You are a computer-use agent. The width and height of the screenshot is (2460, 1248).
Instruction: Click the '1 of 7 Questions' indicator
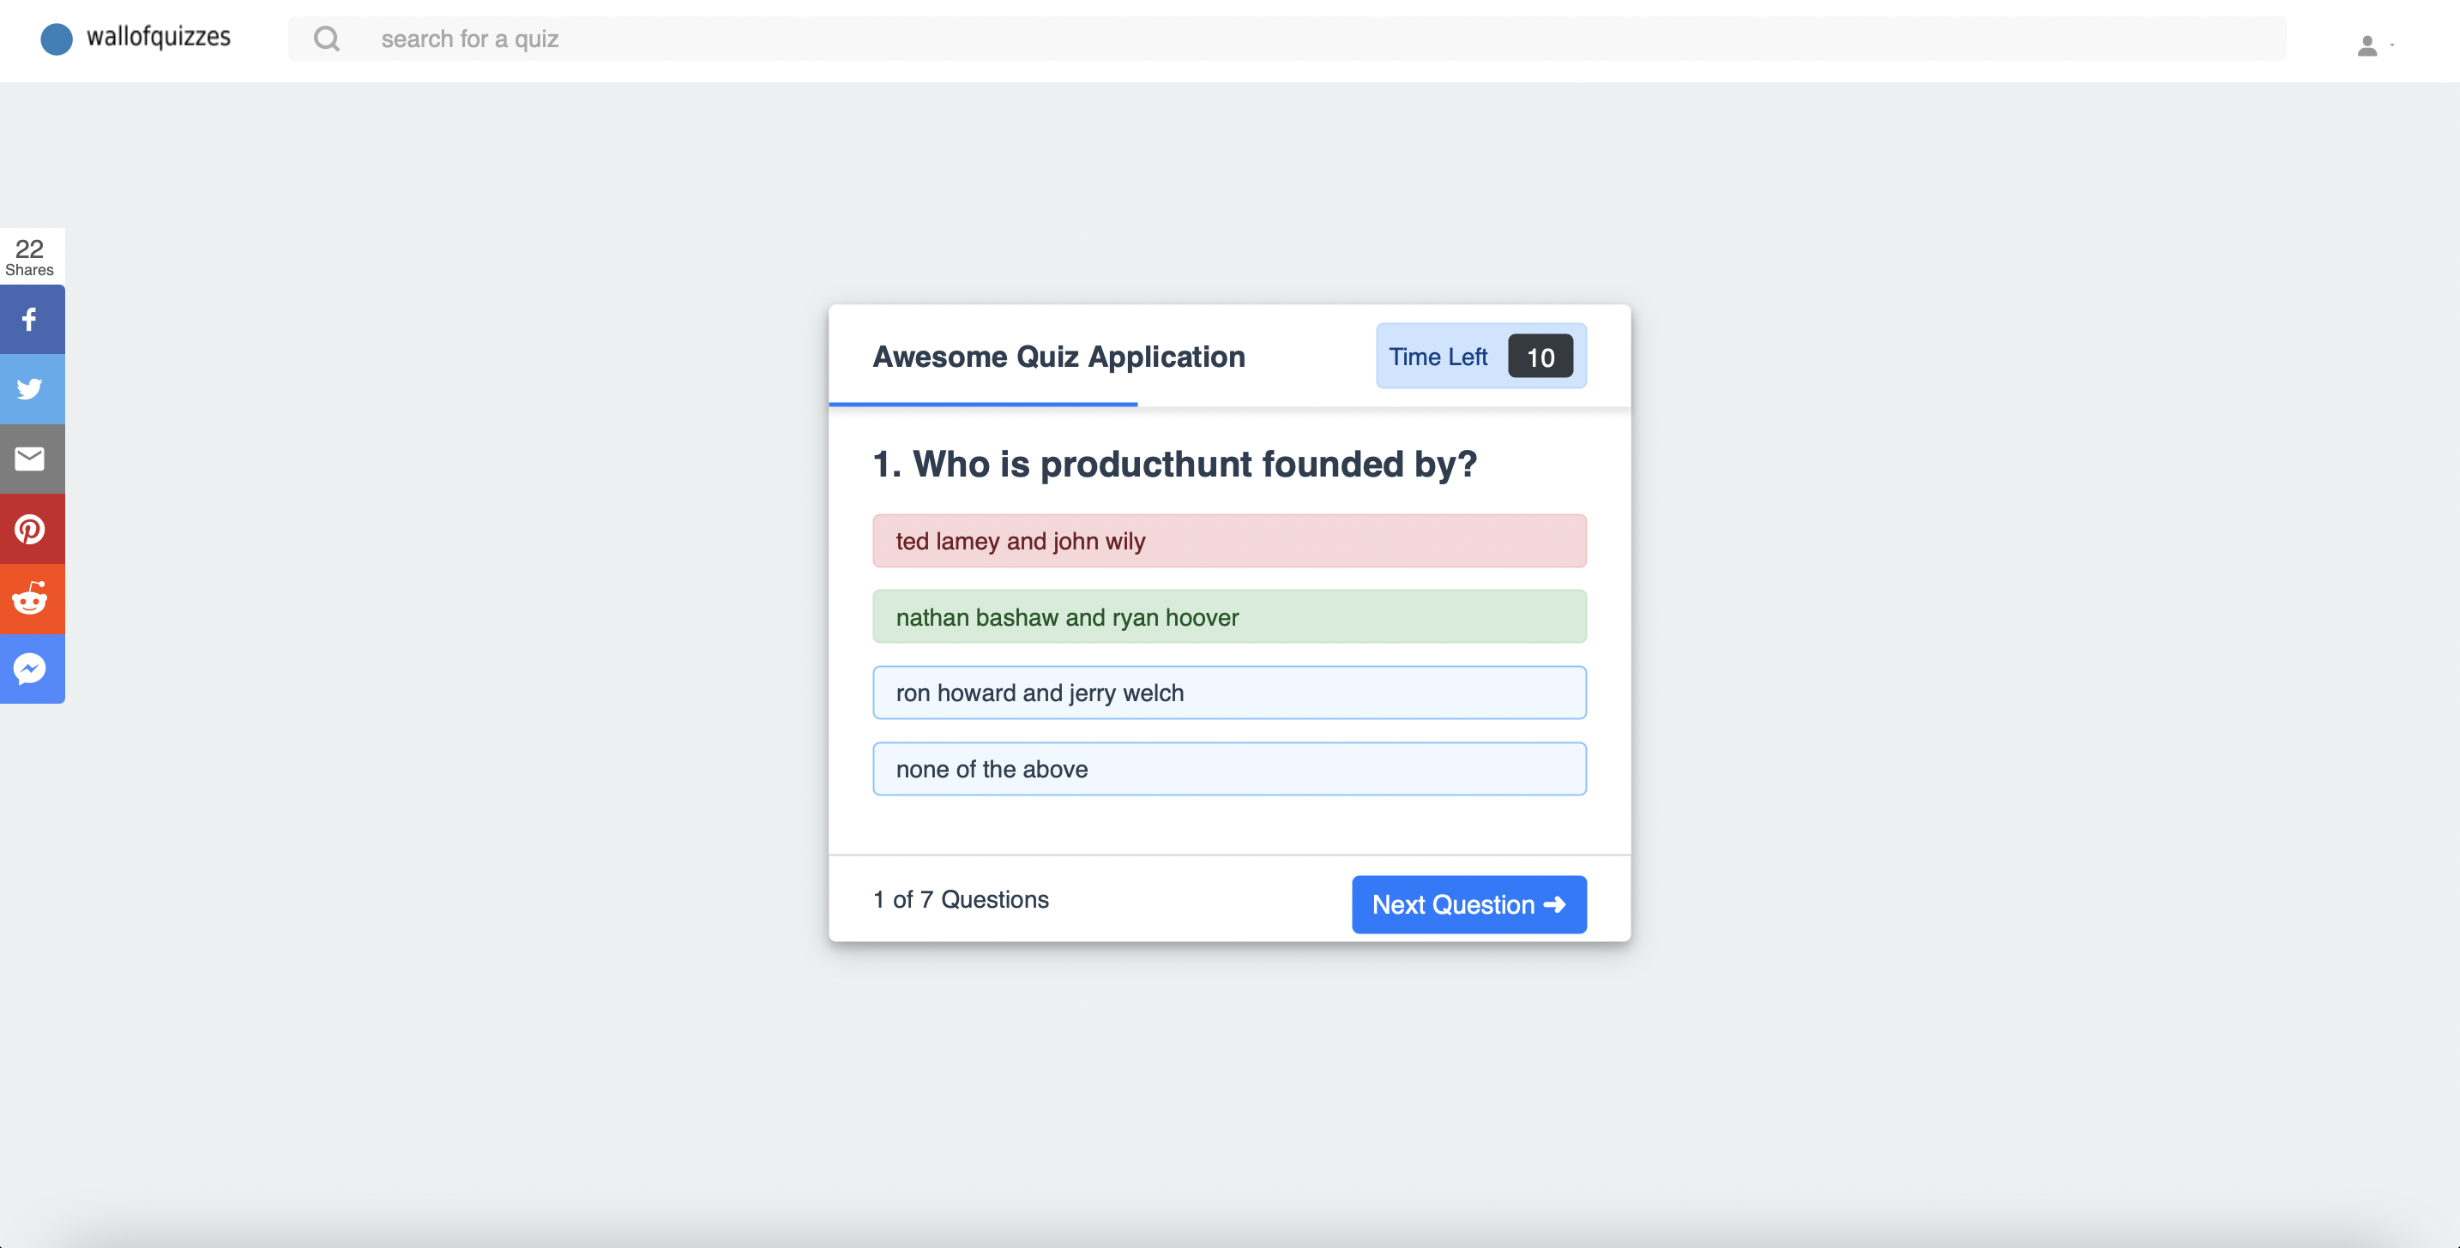pyautogui.click(x=960, y=899)
